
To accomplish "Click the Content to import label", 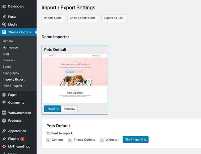I will coord(60,133).
